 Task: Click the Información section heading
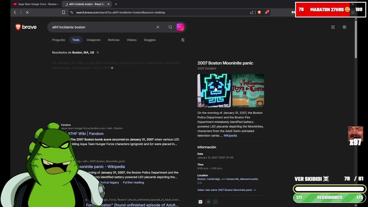tap(207, 147)
